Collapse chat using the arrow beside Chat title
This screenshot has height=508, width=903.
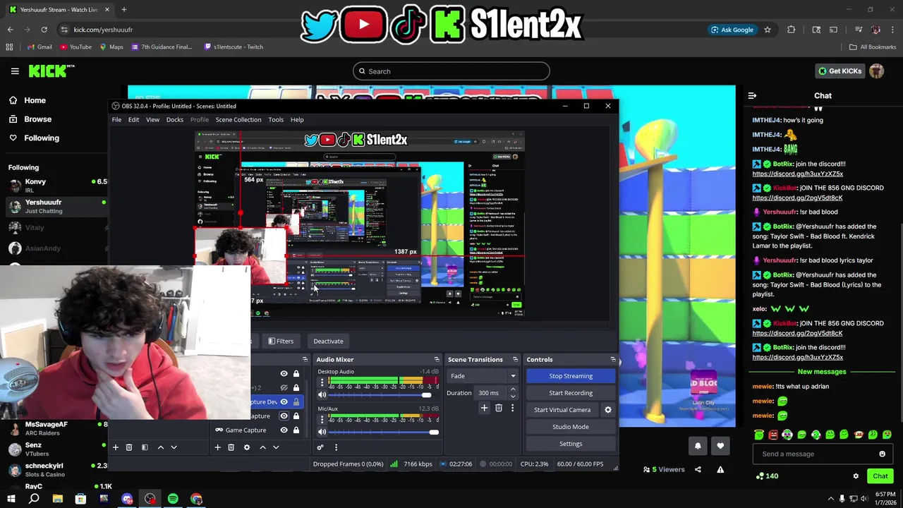(x=752, y=95)
